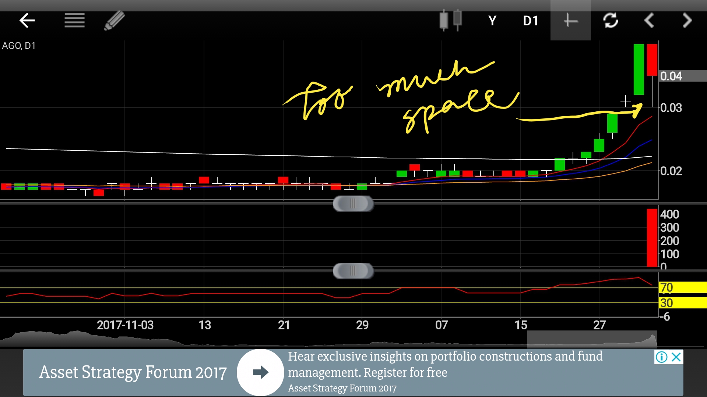Click the 2017-11-03 date label
The width and height of the screenshot is (707, 397).
[x=125, y=325]
